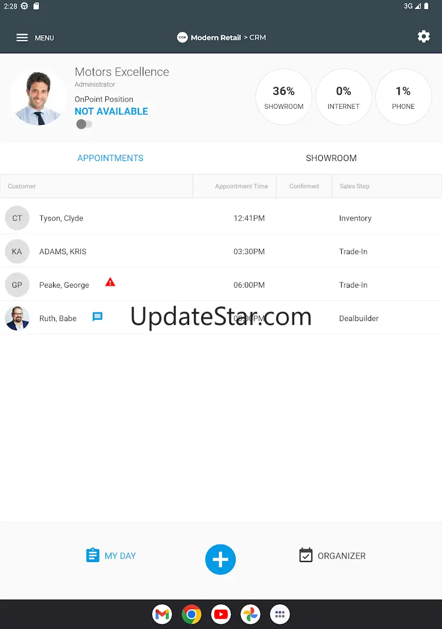Image resolution: width=442 pixels, height=629 pixels.
Task: Tap the red warning icon beside Peake, George
Action: 110,282
